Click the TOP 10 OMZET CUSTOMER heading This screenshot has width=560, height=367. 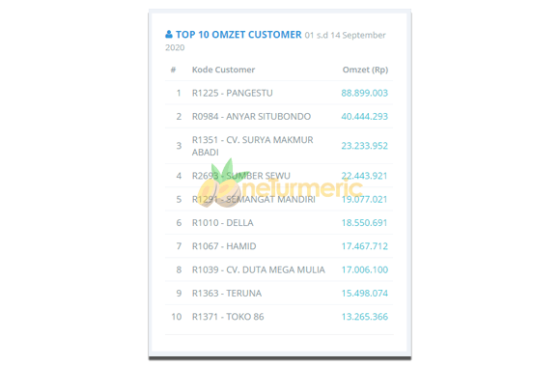tap(238, 35)
